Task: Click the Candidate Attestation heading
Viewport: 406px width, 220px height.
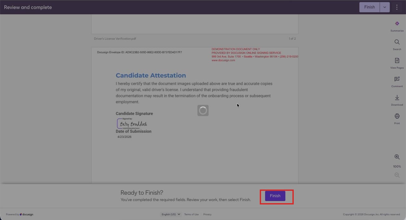Action: coord(151,75)
